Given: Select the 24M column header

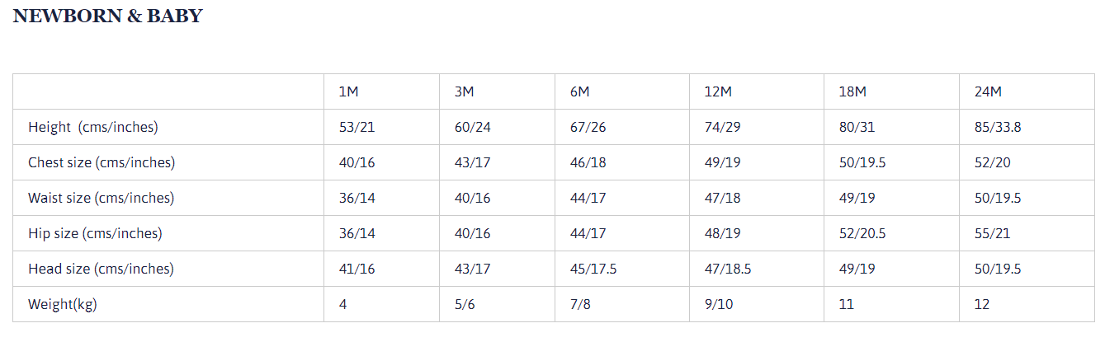Looking at the screenshot, I should pyautogui.click(x=988, y=91).
